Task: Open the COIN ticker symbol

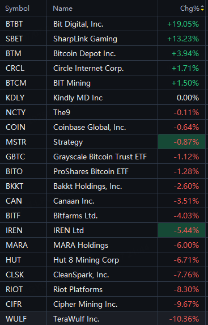Action: (x=15, y=127)
